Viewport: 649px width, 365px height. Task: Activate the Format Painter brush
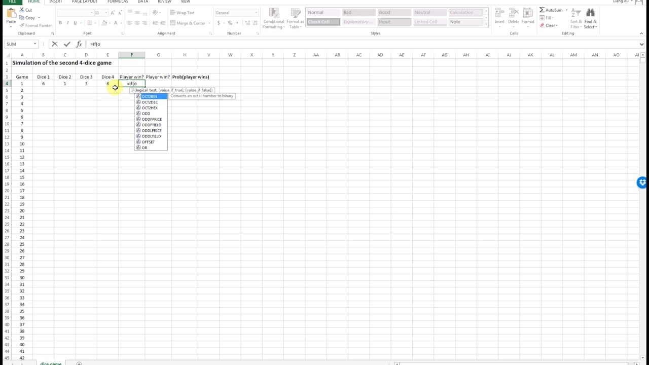coord(22,25)
